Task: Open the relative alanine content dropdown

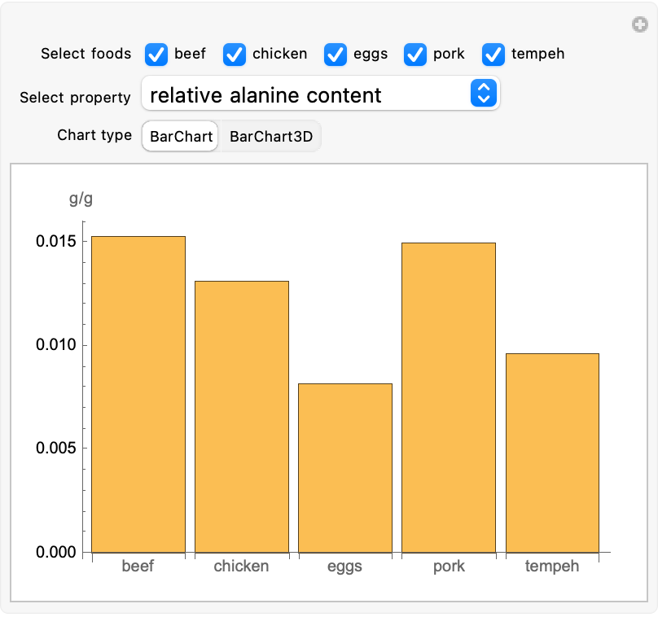Action: (x=309, y=94)
